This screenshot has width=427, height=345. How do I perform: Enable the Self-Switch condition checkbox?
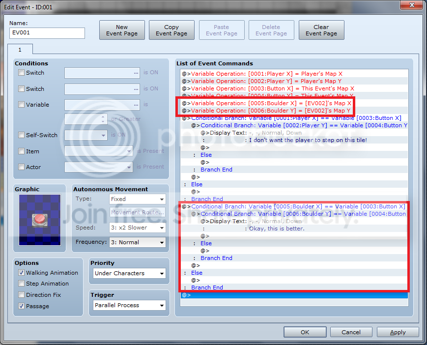click(21, 135)
